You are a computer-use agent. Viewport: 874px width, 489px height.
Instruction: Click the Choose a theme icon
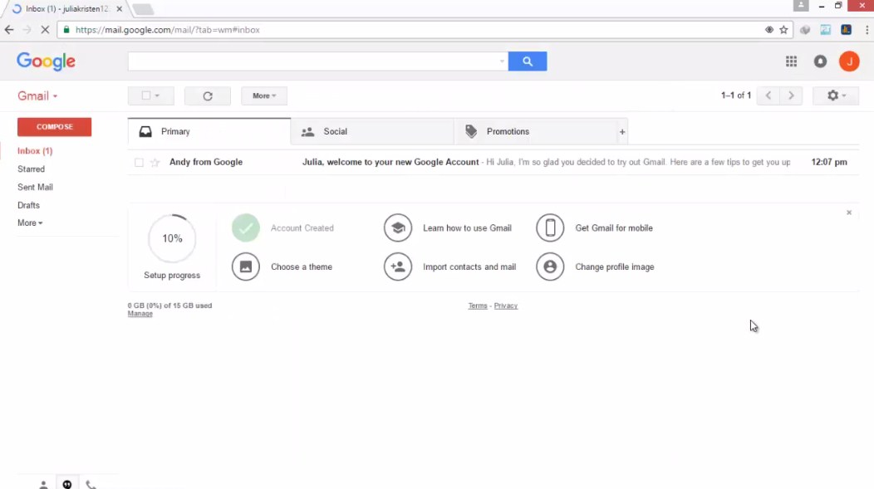pos(246,267)
